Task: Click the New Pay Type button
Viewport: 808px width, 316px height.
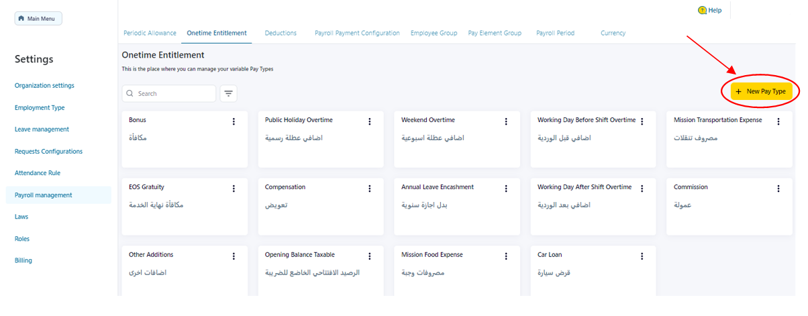Action: tap(761, 91)
